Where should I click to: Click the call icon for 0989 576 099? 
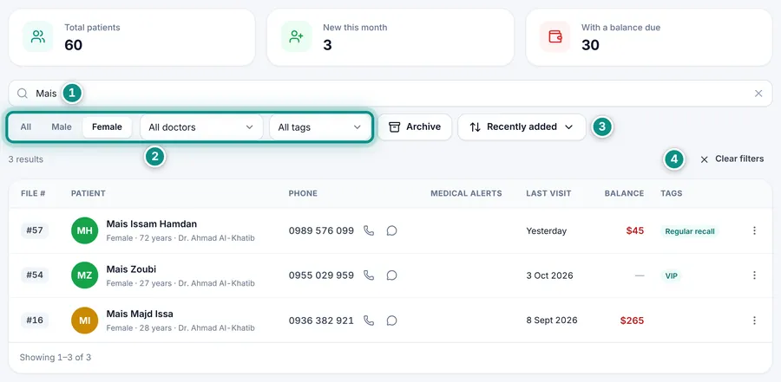[x=369, y=230]
